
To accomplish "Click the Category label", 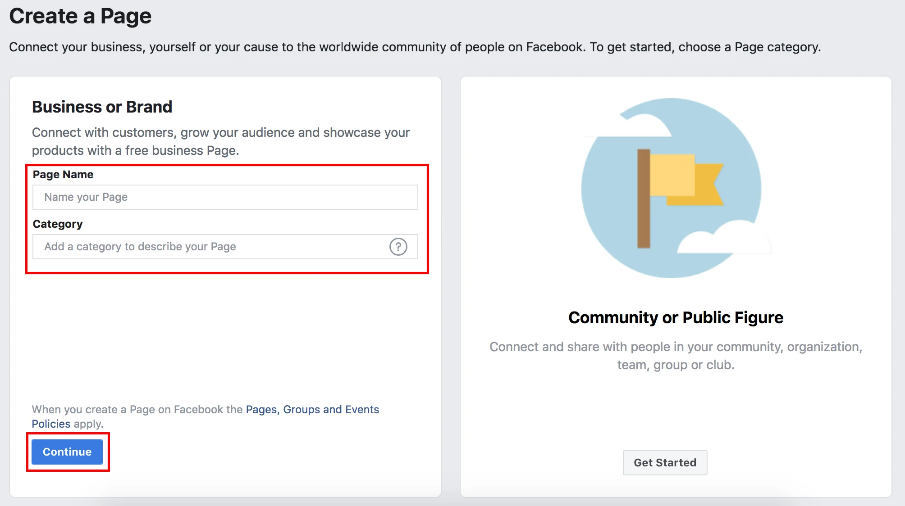I will click(x=58, y=224).
